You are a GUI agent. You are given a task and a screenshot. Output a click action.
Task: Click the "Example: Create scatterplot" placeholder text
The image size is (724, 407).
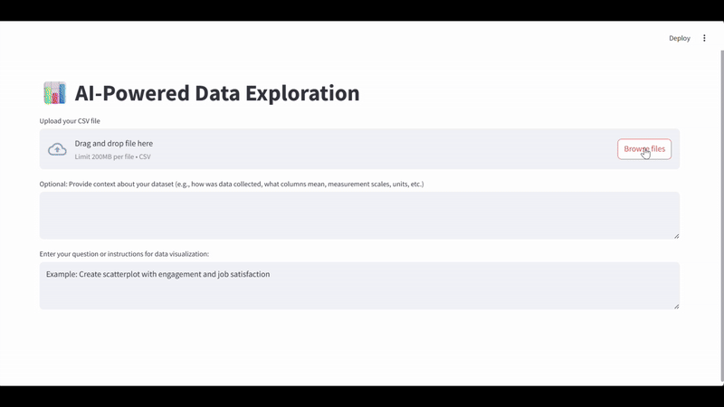tap(157, 274)
